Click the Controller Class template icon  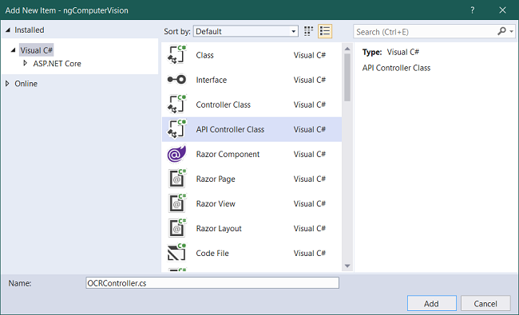pos(176,104)
